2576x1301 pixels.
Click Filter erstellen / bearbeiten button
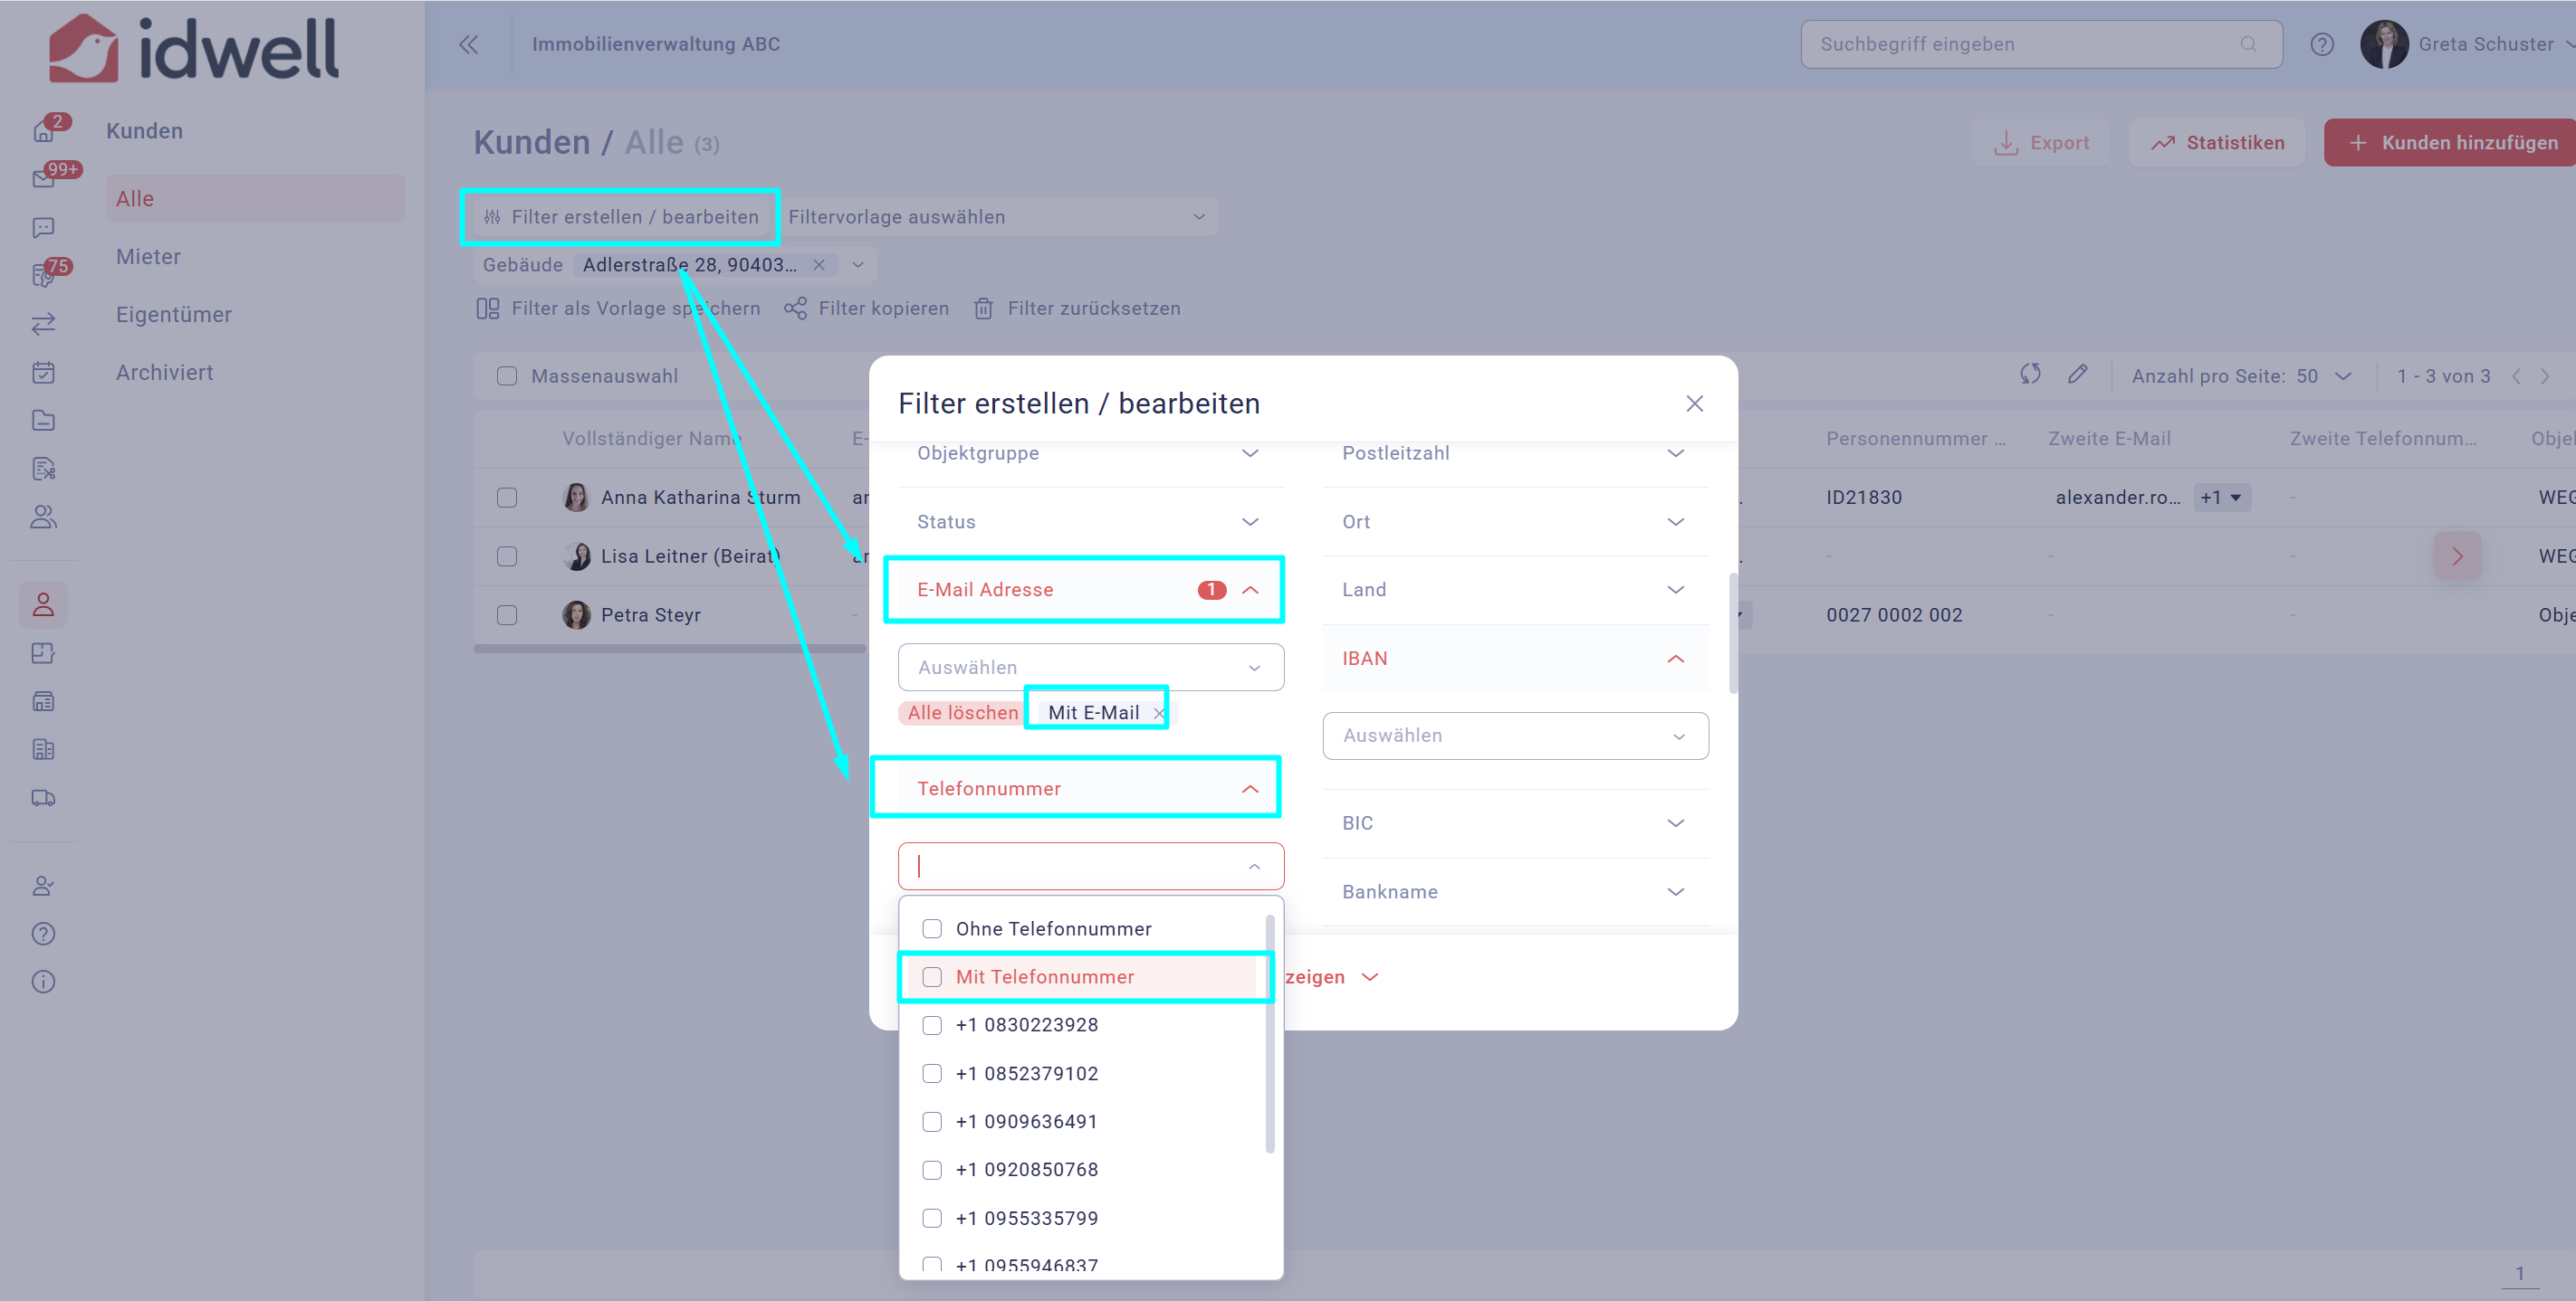pyautogui.click(x=620, y=217)
